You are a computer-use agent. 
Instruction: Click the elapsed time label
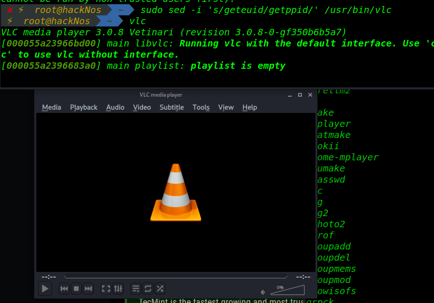pos(49,277)
